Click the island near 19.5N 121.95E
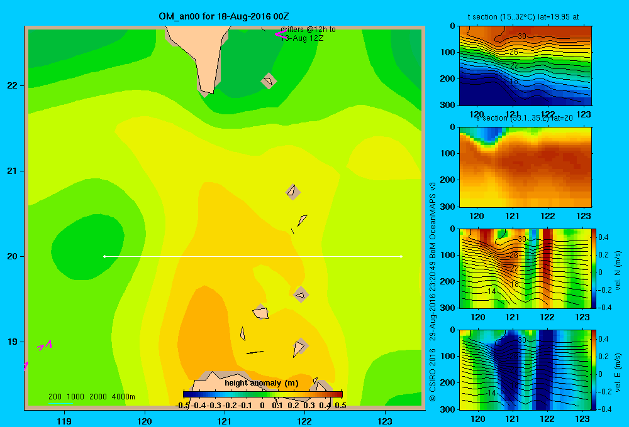The width and height of the screenshot is (629, 427). 301,295
